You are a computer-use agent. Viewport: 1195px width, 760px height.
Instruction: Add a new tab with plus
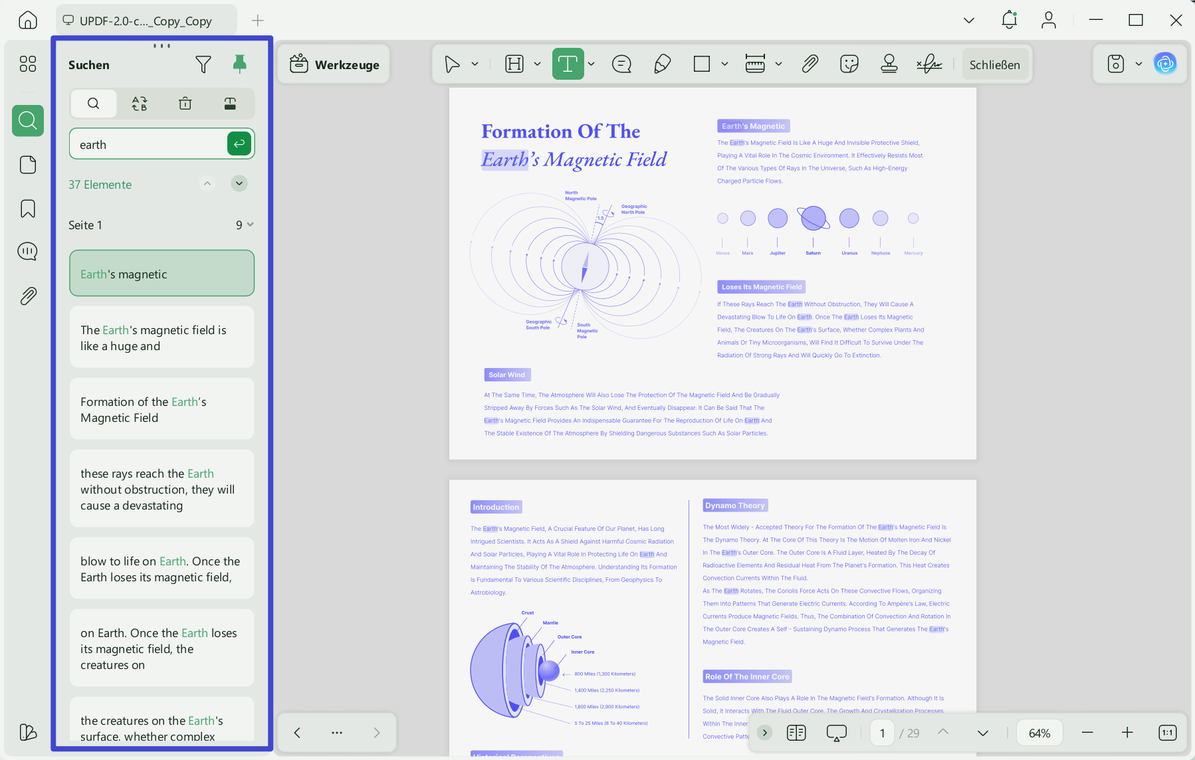click(x=258, y=21)
